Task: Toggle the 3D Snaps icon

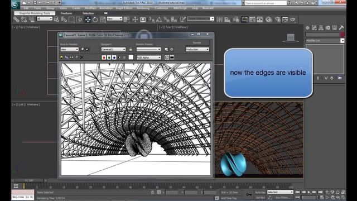Action: [x=152, y=20]
